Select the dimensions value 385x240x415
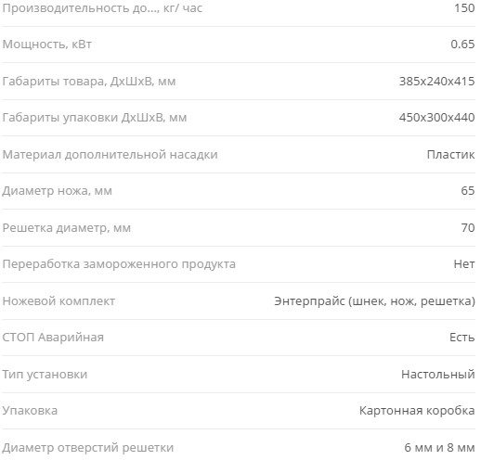The image size is (481, 460). (x=436, y=81)
